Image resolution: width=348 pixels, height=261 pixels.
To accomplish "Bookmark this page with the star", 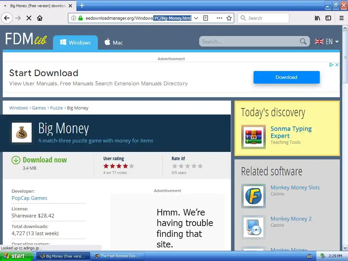I will point(229,18).
